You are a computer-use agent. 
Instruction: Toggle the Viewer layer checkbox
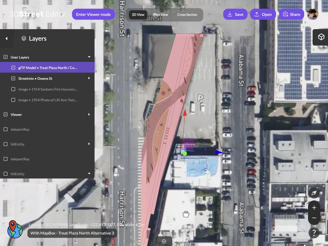pos(6,115)
